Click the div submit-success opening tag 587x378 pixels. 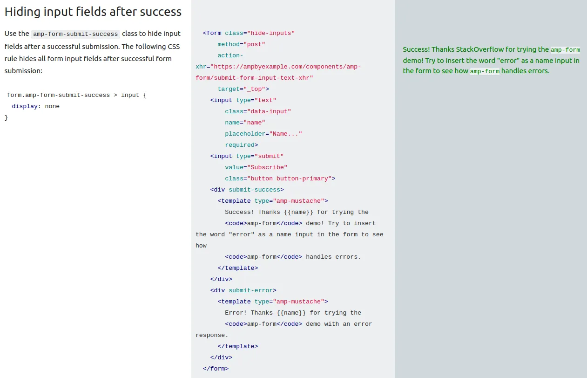click(x=247, y=190)
